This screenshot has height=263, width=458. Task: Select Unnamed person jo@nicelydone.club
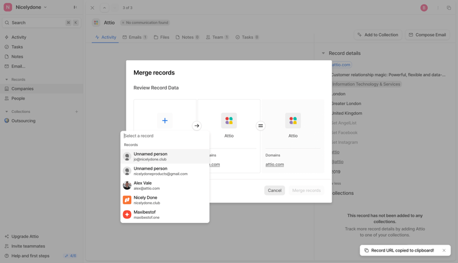[165, 156]
